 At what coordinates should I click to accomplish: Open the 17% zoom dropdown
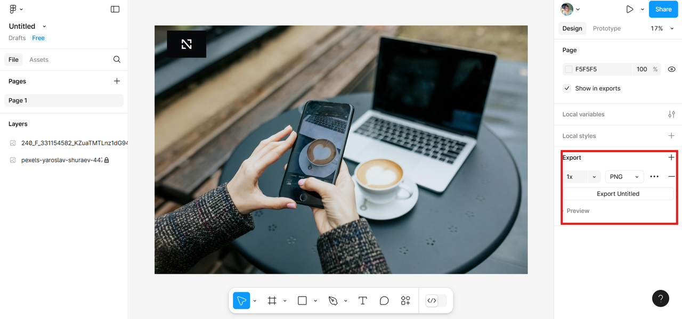tap(662, 28)
